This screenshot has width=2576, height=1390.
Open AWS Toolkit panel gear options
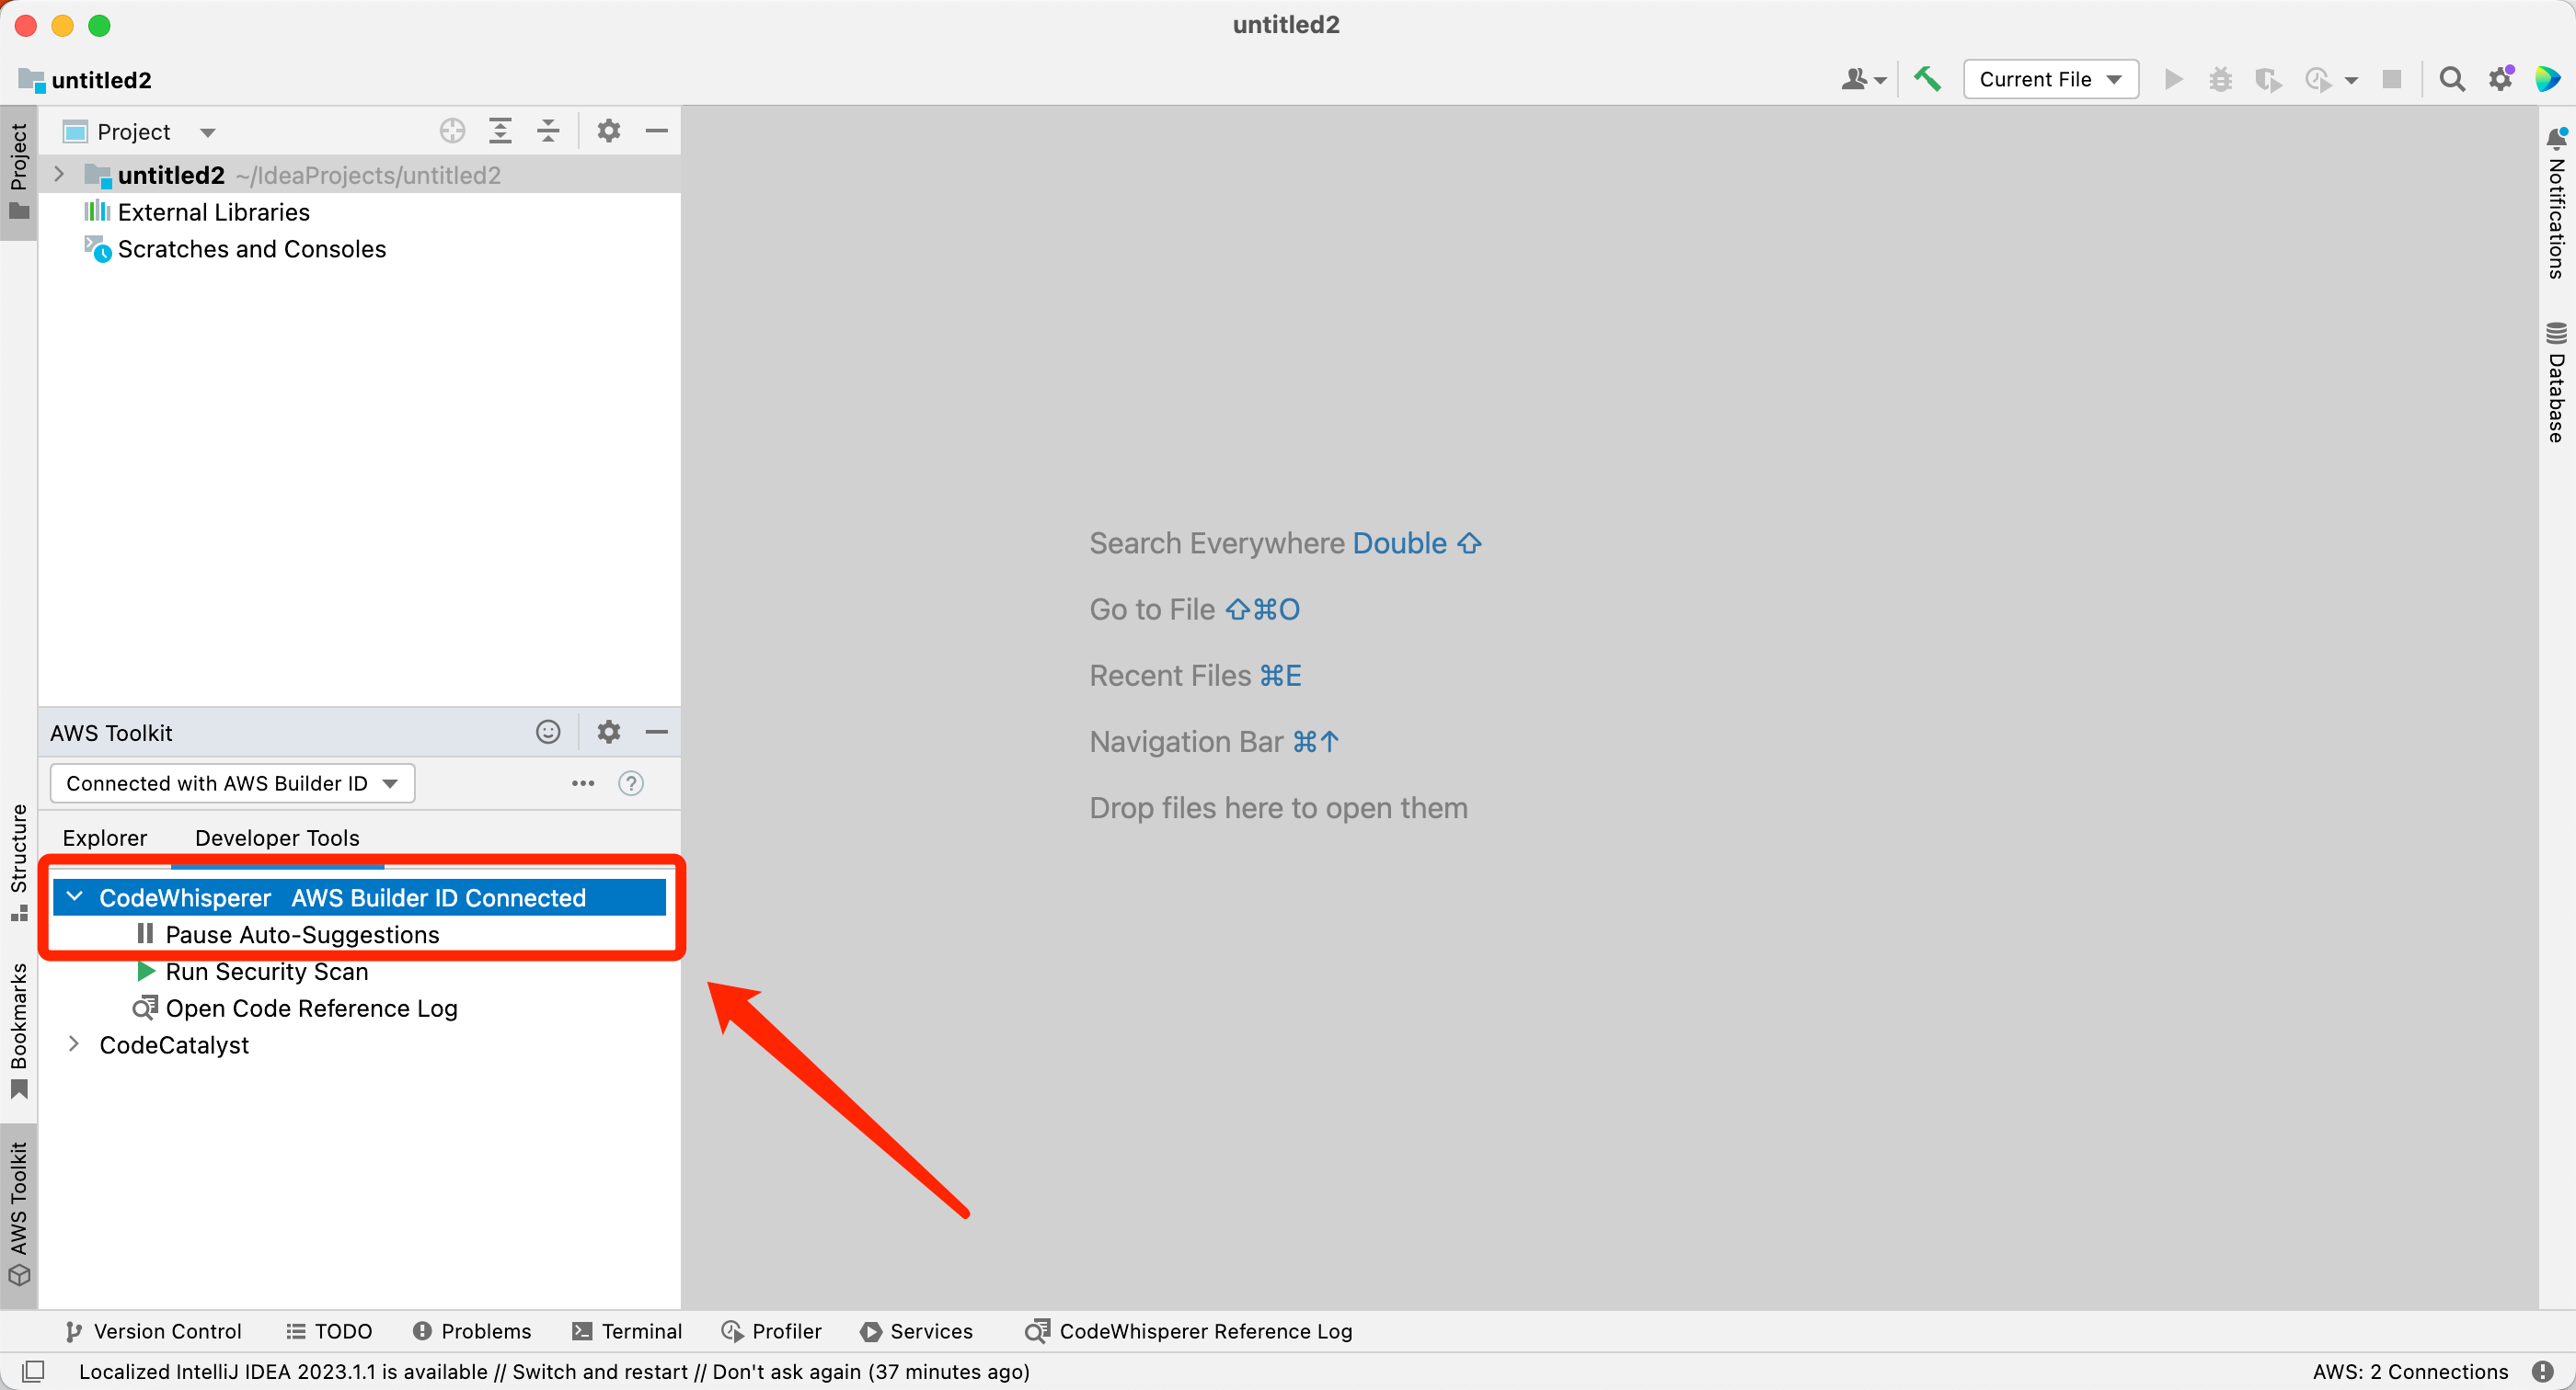click(x=608, y=732)
